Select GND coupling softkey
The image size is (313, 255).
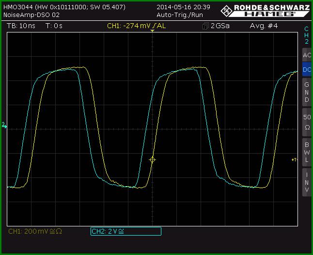[x=307, y=92]
